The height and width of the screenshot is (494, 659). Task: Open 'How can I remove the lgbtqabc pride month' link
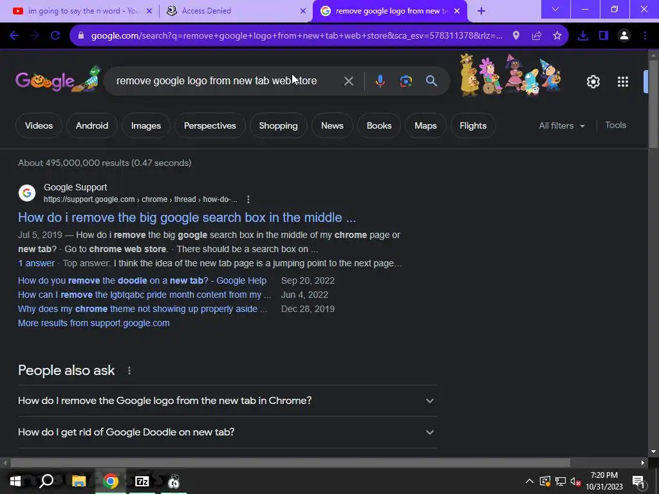(145, 295)
